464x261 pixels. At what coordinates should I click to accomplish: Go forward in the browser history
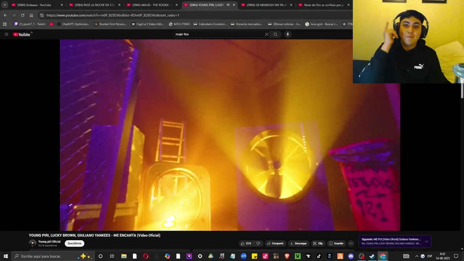[14, 15]
